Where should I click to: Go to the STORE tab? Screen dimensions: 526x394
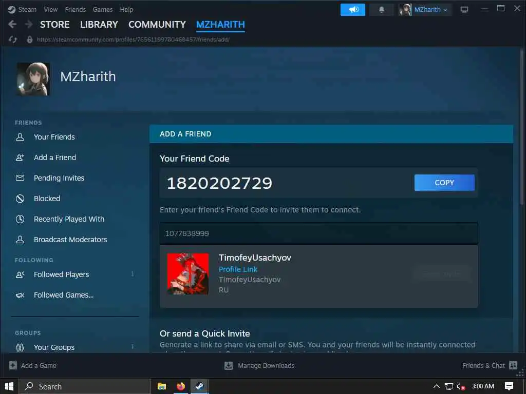pyautogui.click(x=54, y=25)
